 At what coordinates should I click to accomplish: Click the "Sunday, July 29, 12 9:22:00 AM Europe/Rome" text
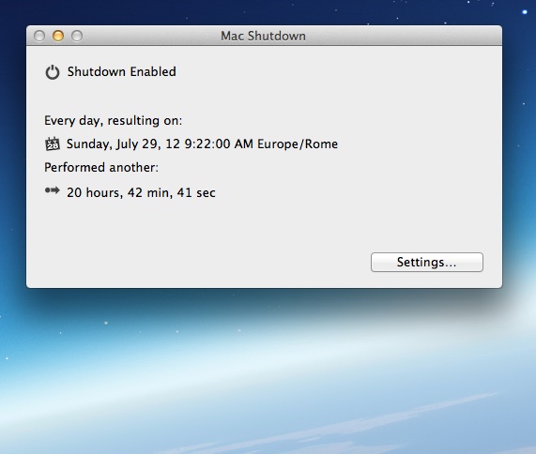click(202, 144)
